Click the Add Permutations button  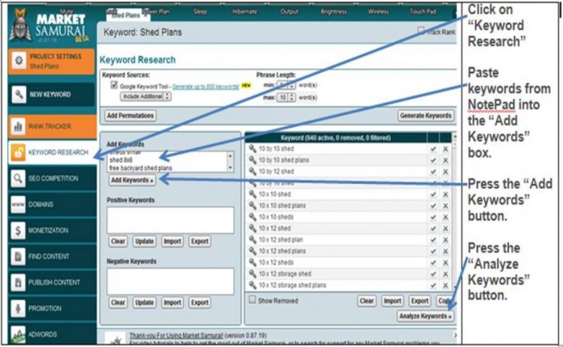(x=130, y=116)
